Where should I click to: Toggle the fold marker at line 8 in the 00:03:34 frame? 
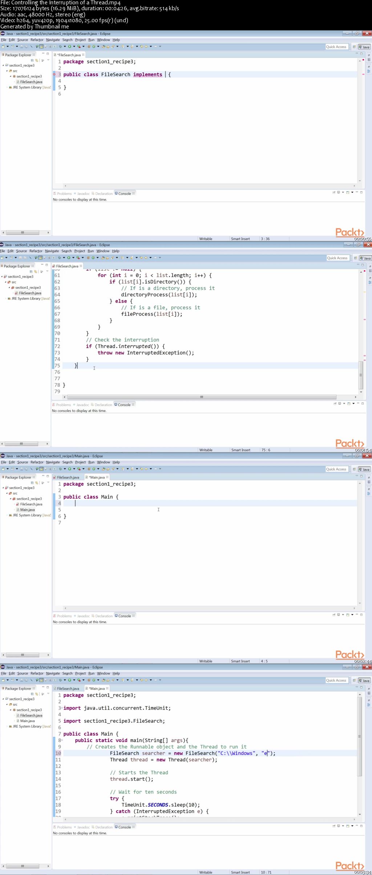(x=62, y=740)
